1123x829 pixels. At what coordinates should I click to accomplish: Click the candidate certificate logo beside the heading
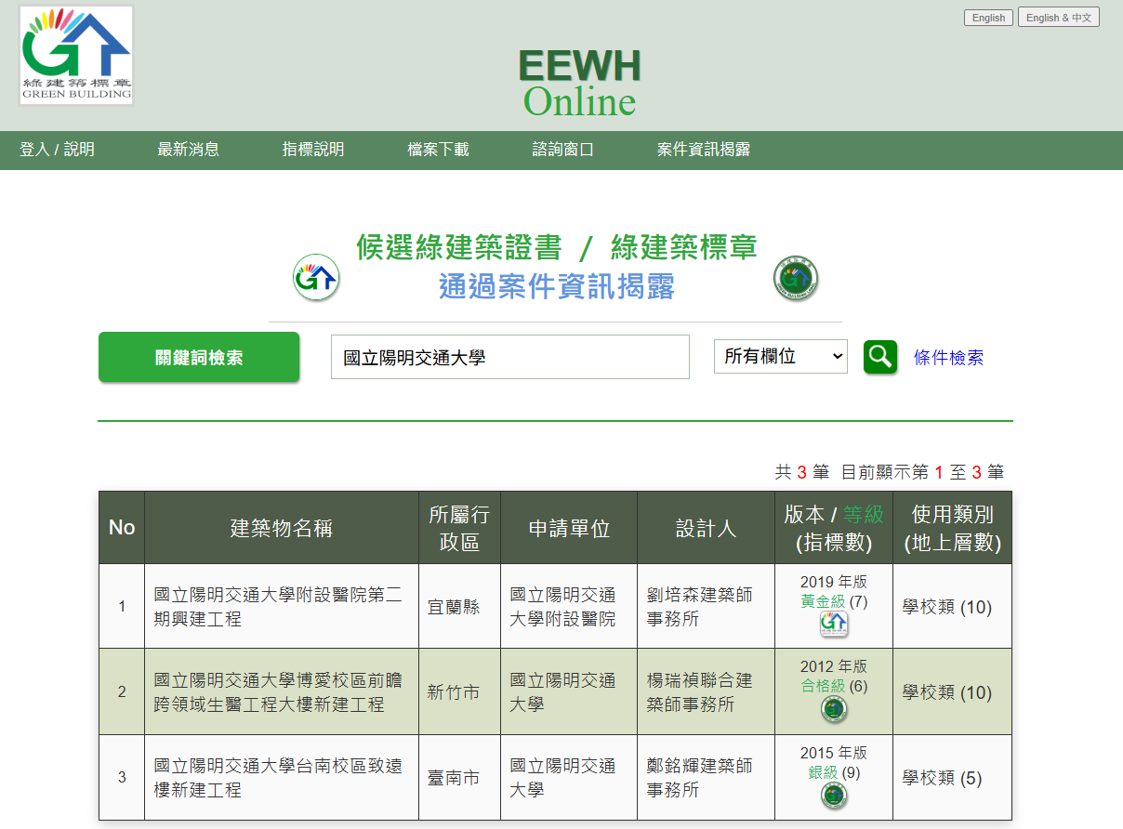tap(316, 278)
